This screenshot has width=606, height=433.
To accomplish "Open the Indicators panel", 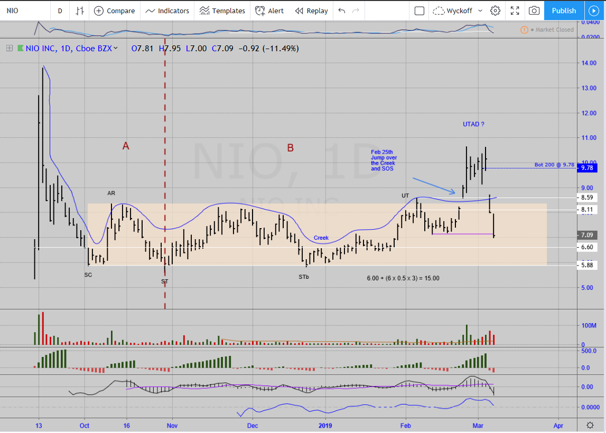I will [167, 11].
